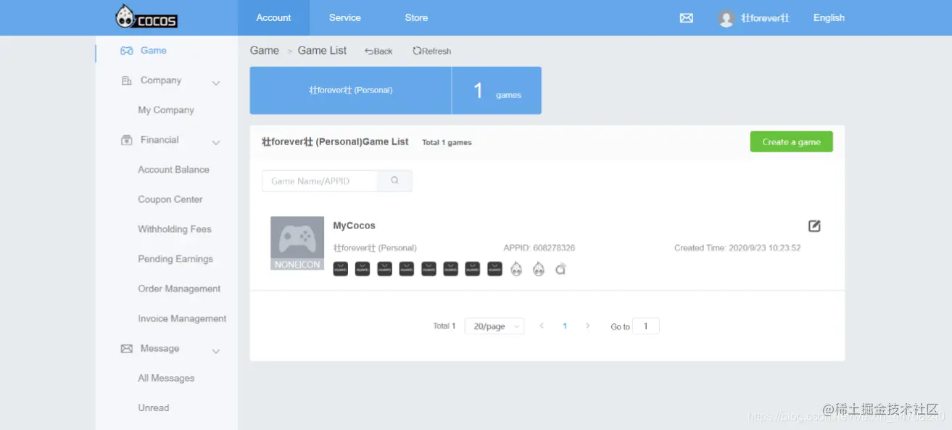Collapse the Message section chevron
952x430 pixels.
click(215, 352)
